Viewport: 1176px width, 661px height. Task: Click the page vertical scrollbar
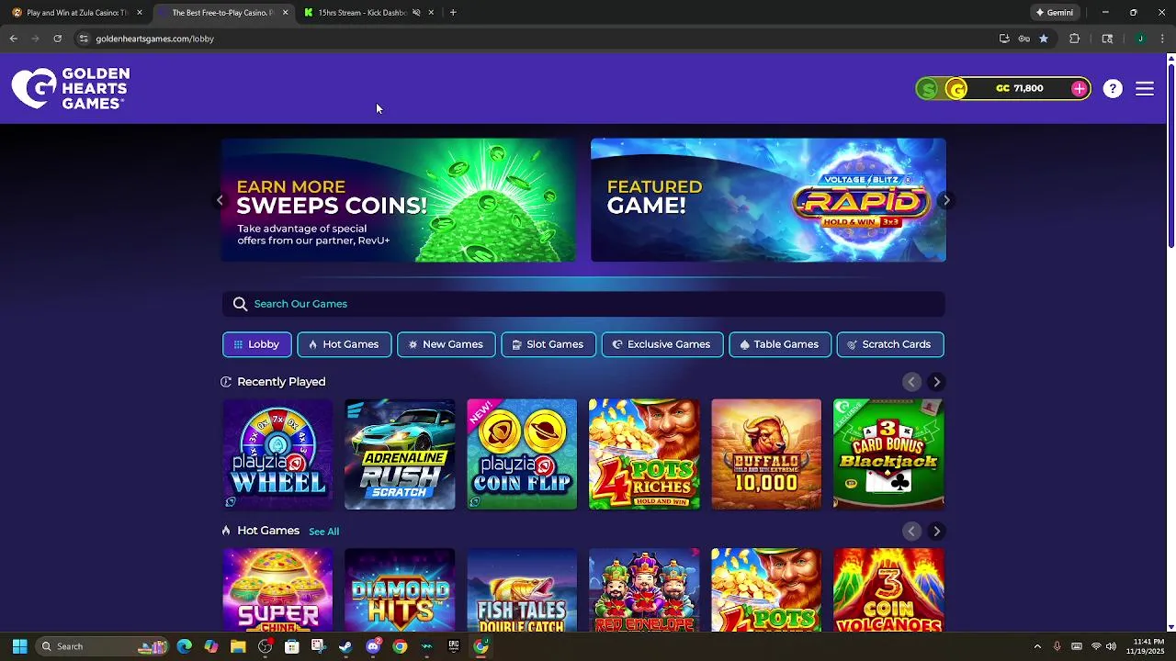pos(1170,151)
